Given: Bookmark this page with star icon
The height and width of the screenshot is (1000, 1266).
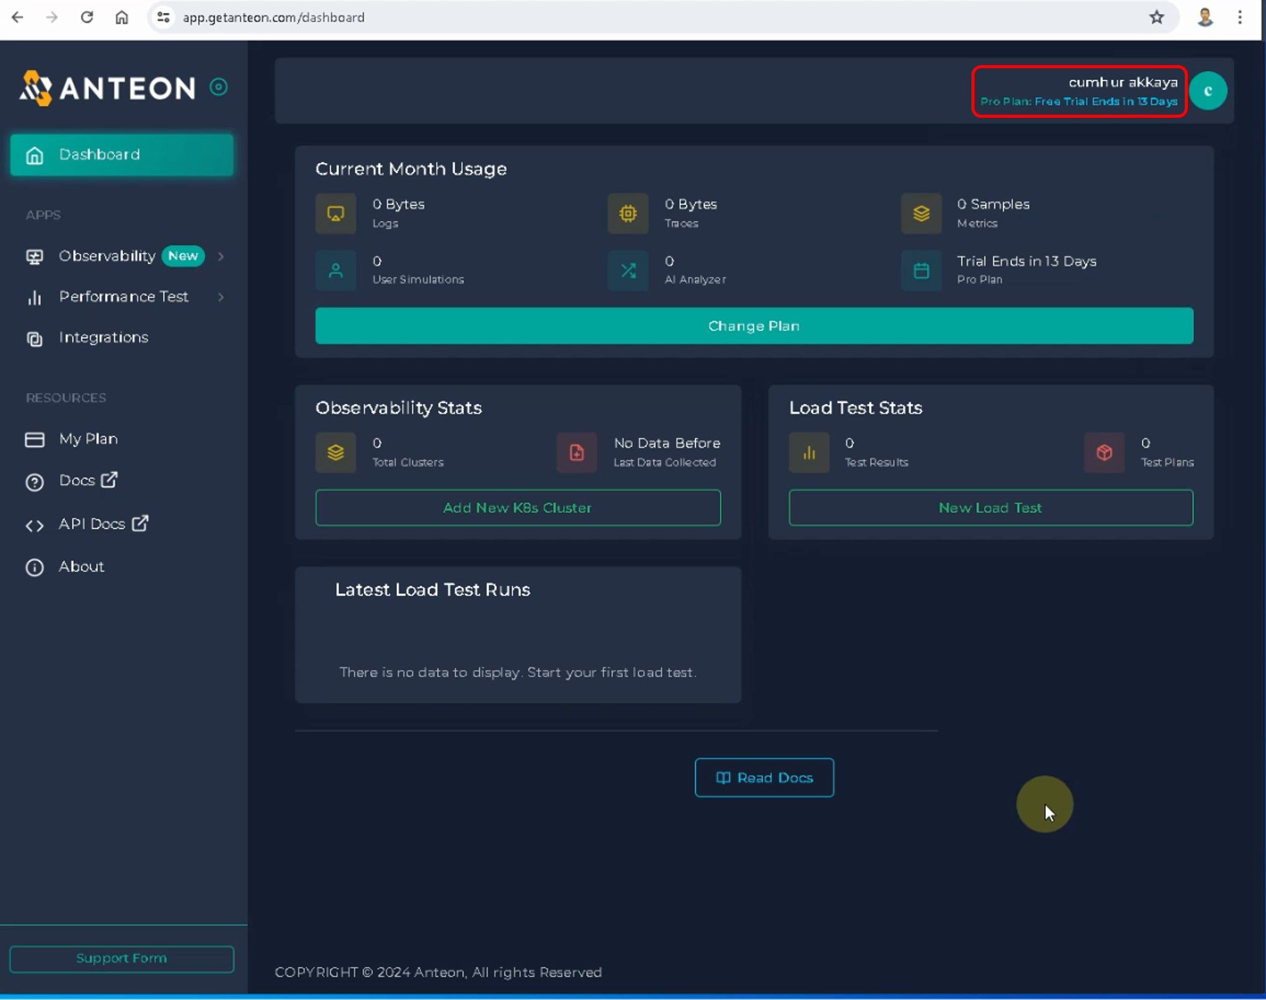Looking at the screenshot, I should 1156,17.
